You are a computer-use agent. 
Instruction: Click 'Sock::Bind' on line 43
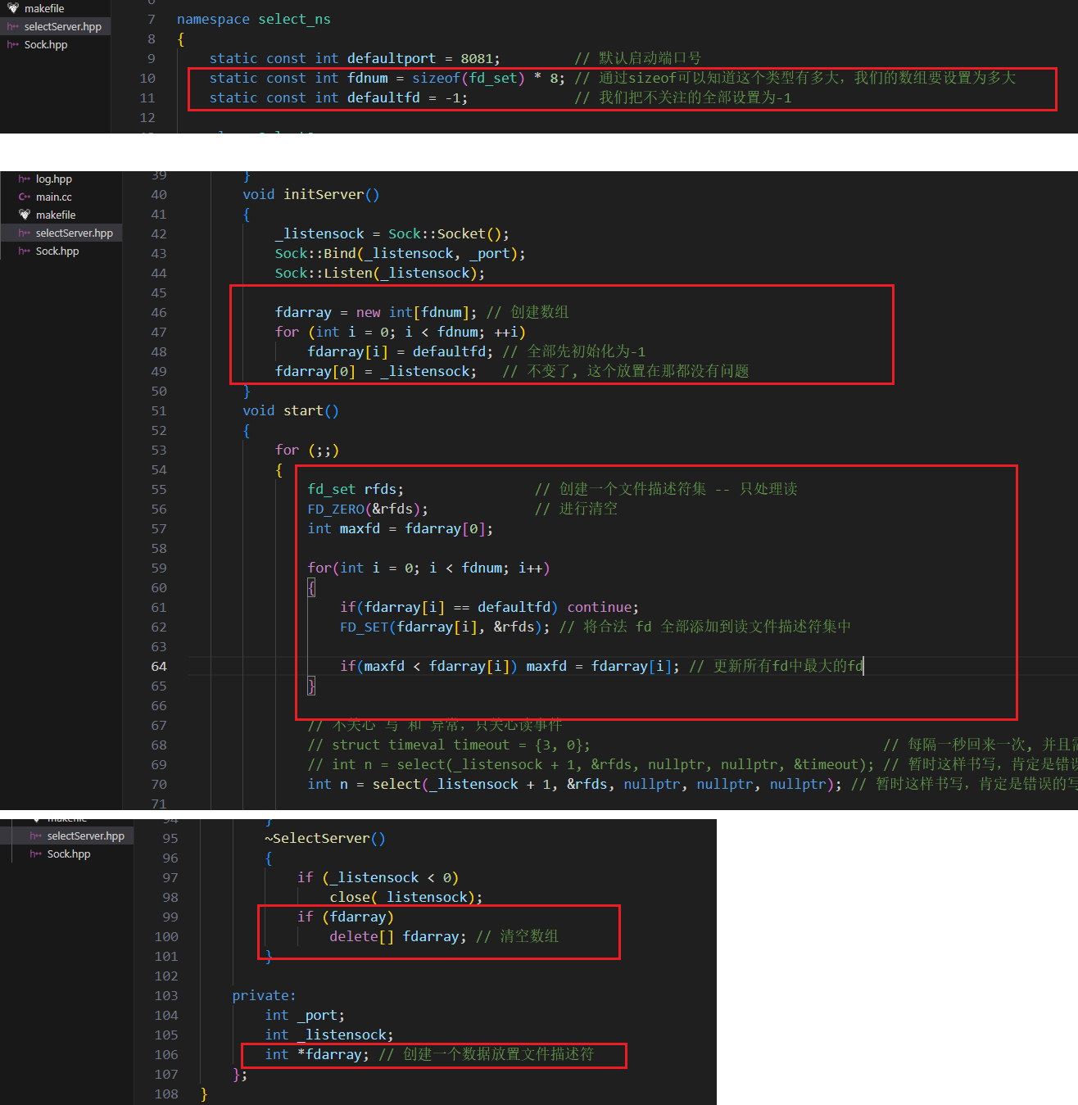coord(315,253)
